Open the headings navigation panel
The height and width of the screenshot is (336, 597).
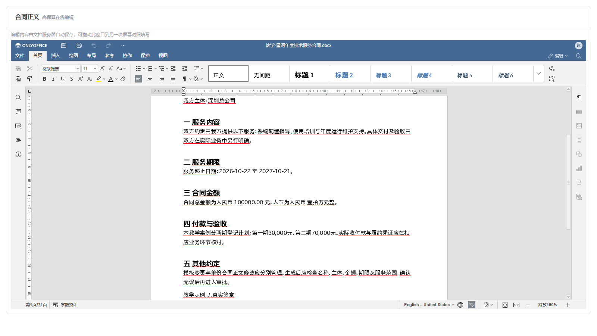(18, 140)
